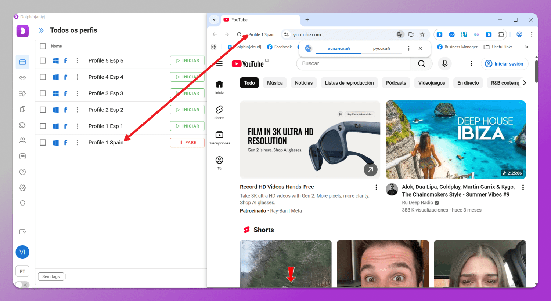Click the YouTube voice search microphone
This screenshot has width=551, height=301.
[x=444, y=64]
